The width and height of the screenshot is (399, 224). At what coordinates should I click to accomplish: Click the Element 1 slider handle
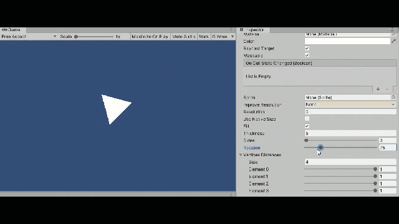pos(375,176)
